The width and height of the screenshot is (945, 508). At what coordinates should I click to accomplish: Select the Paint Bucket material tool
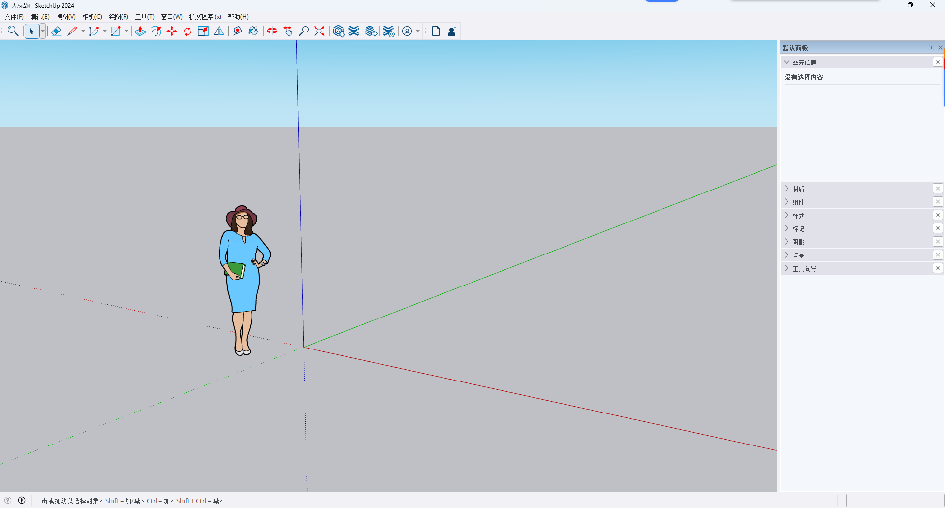point(253,31)
